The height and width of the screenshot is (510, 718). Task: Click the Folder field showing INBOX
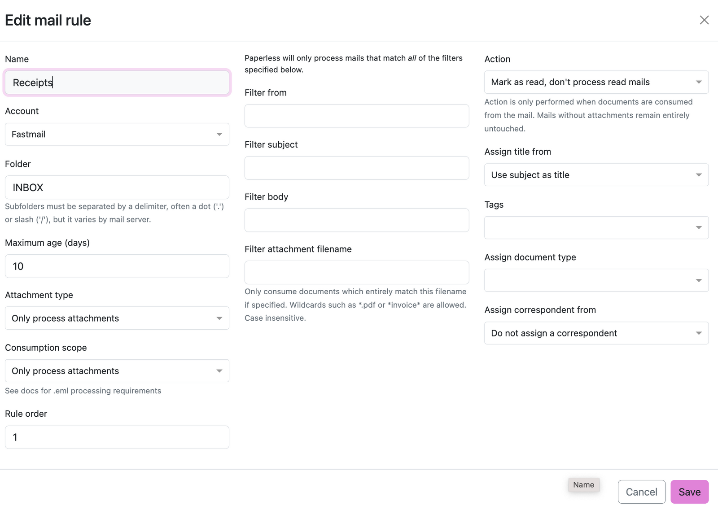(117, 187)
